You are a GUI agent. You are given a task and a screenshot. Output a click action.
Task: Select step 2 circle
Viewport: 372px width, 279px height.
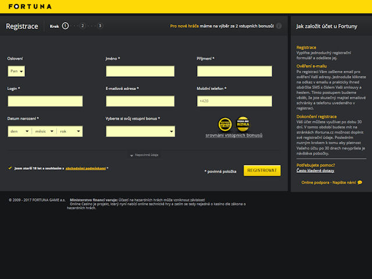(x=83, y=26)
